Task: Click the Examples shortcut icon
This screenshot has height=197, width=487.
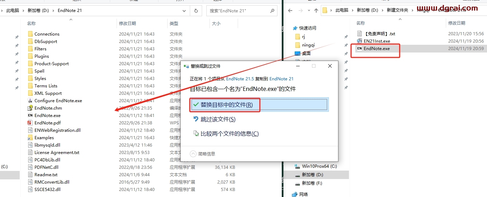Action: point(30,138)
